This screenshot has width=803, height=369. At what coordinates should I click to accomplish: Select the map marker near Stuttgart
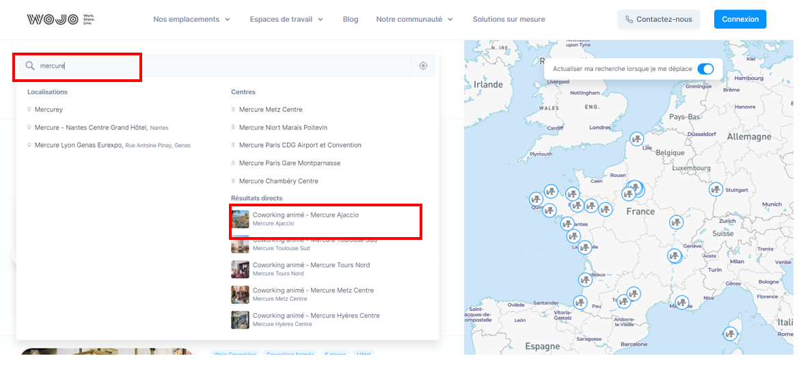[716, 189]
